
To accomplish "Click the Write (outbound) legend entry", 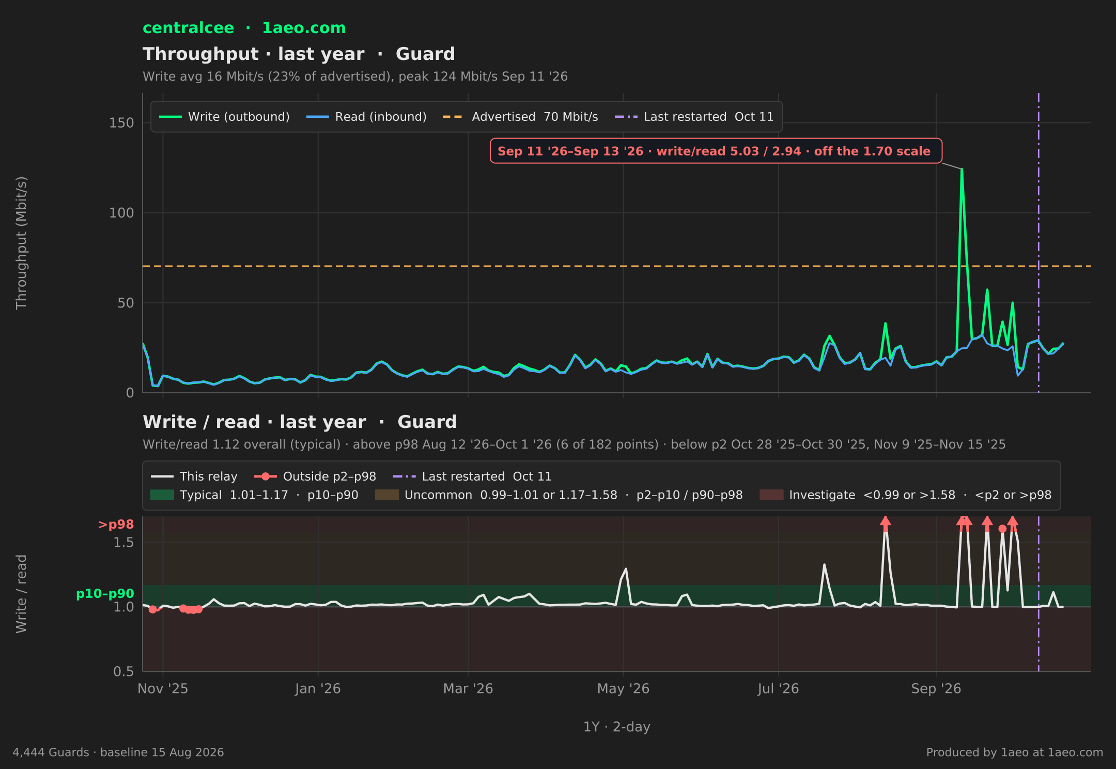I will [224, 117].
